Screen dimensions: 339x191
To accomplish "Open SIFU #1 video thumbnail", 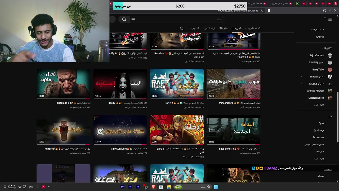I will [x=177, y=130].
